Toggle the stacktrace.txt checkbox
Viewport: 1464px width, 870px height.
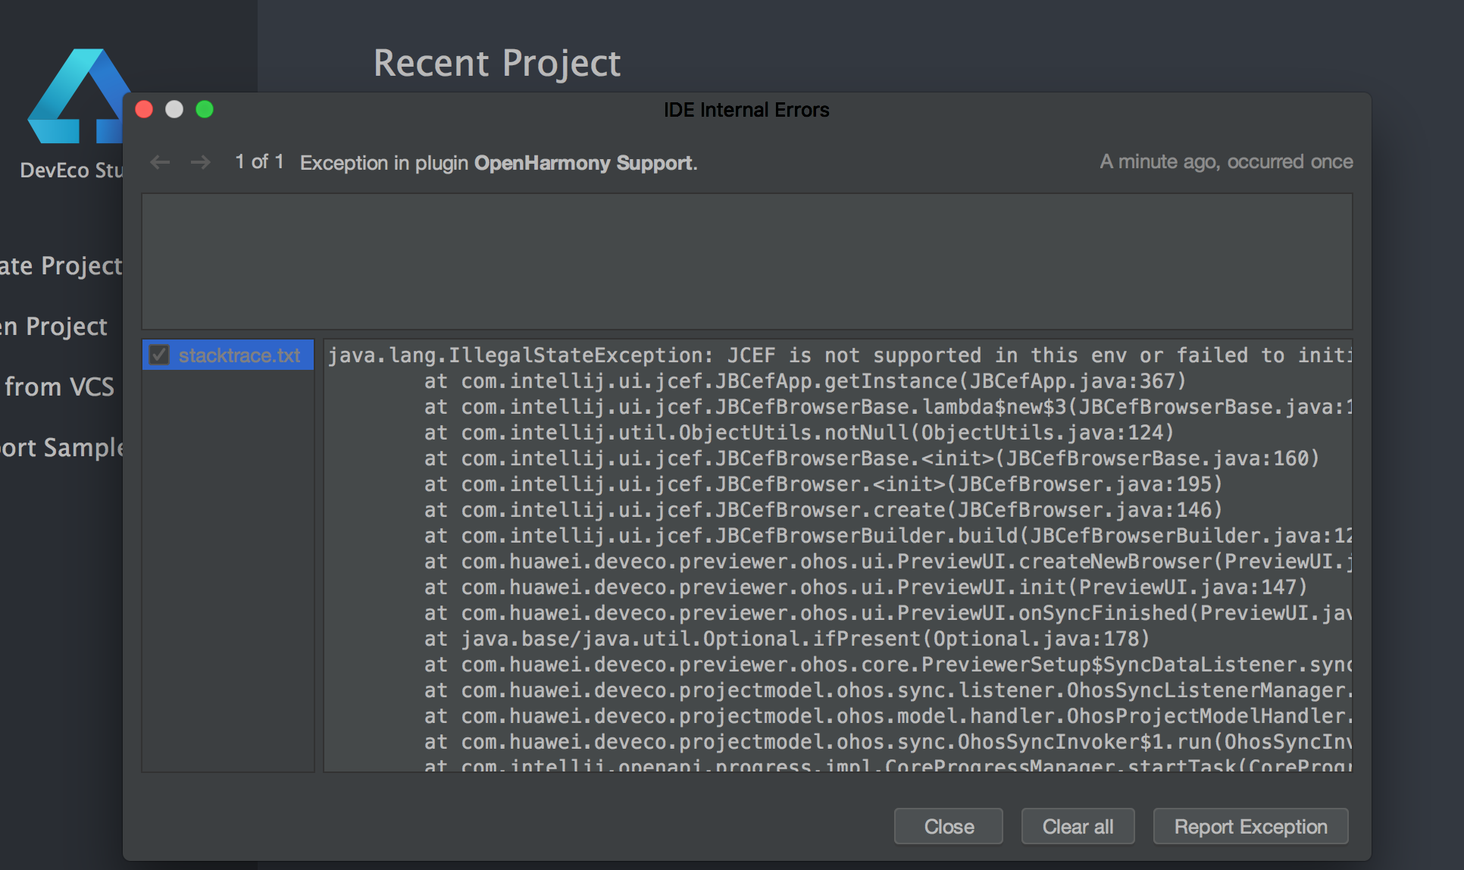pos(159,355)
